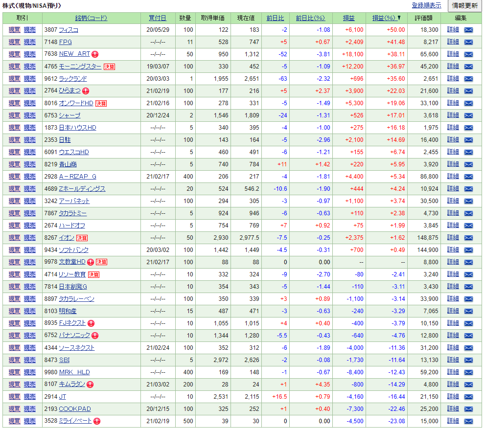The height and width of the screenshot is (431, 485).
Task: Click the 20/05/29 purchase date cell
Action: pos(158,30)
